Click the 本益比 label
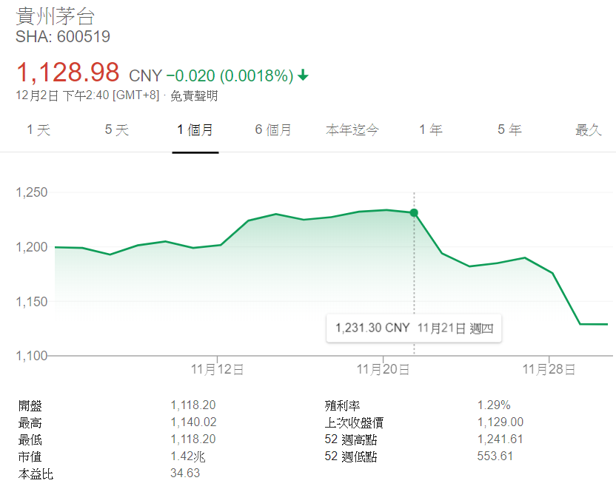This screenshot has width=616, height=489. pos(36,473)
